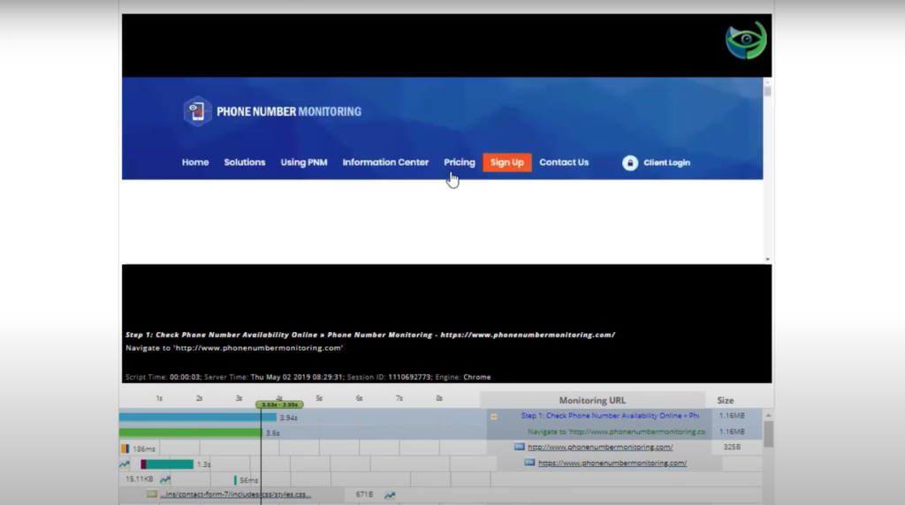The image size is (905, 505).
Task: Click the Engine: Chrome text
Action: pos(463,377)
